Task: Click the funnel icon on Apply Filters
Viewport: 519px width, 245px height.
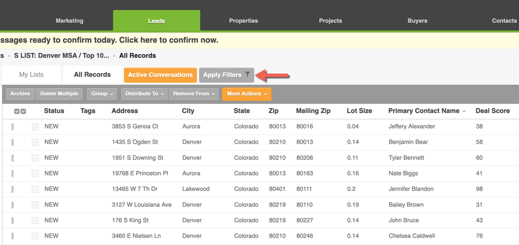Action: (x=247, y=75)
